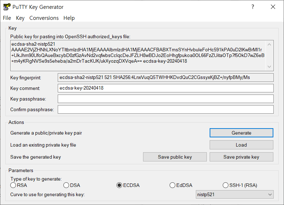This screenshot has width=284, height=205.
Task: Click the question mark help button in title bar
Action: tap(253, 7)
